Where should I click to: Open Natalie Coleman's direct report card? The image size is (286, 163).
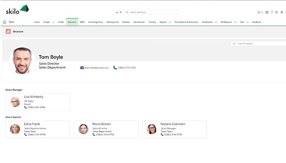tap(174, 129)
